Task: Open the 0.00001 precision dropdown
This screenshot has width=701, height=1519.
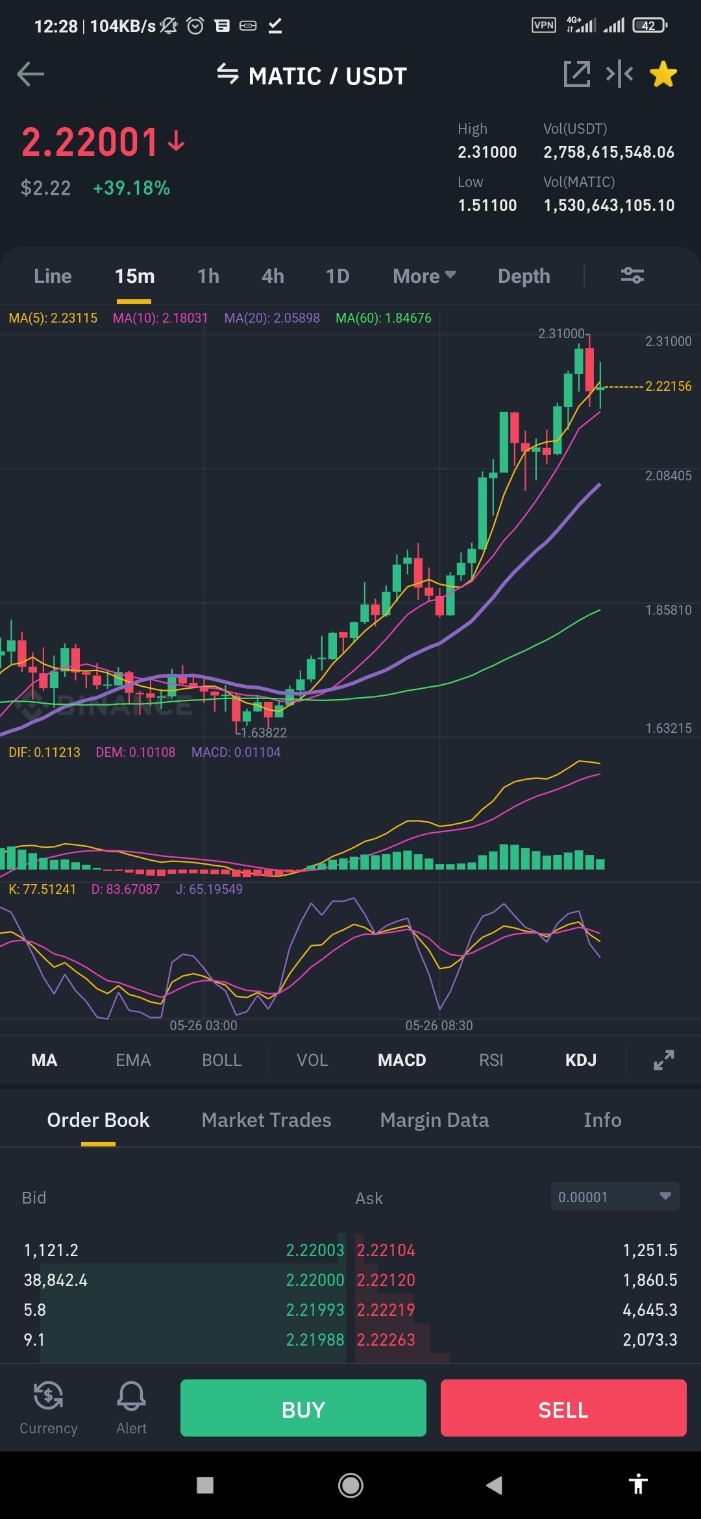Action: point(615,1196)
